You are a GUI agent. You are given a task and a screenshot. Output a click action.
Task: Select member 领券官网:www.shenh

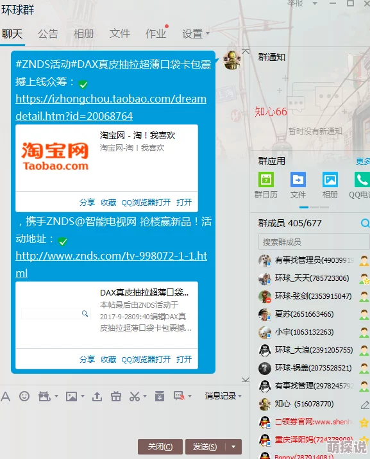coord(314,422)
